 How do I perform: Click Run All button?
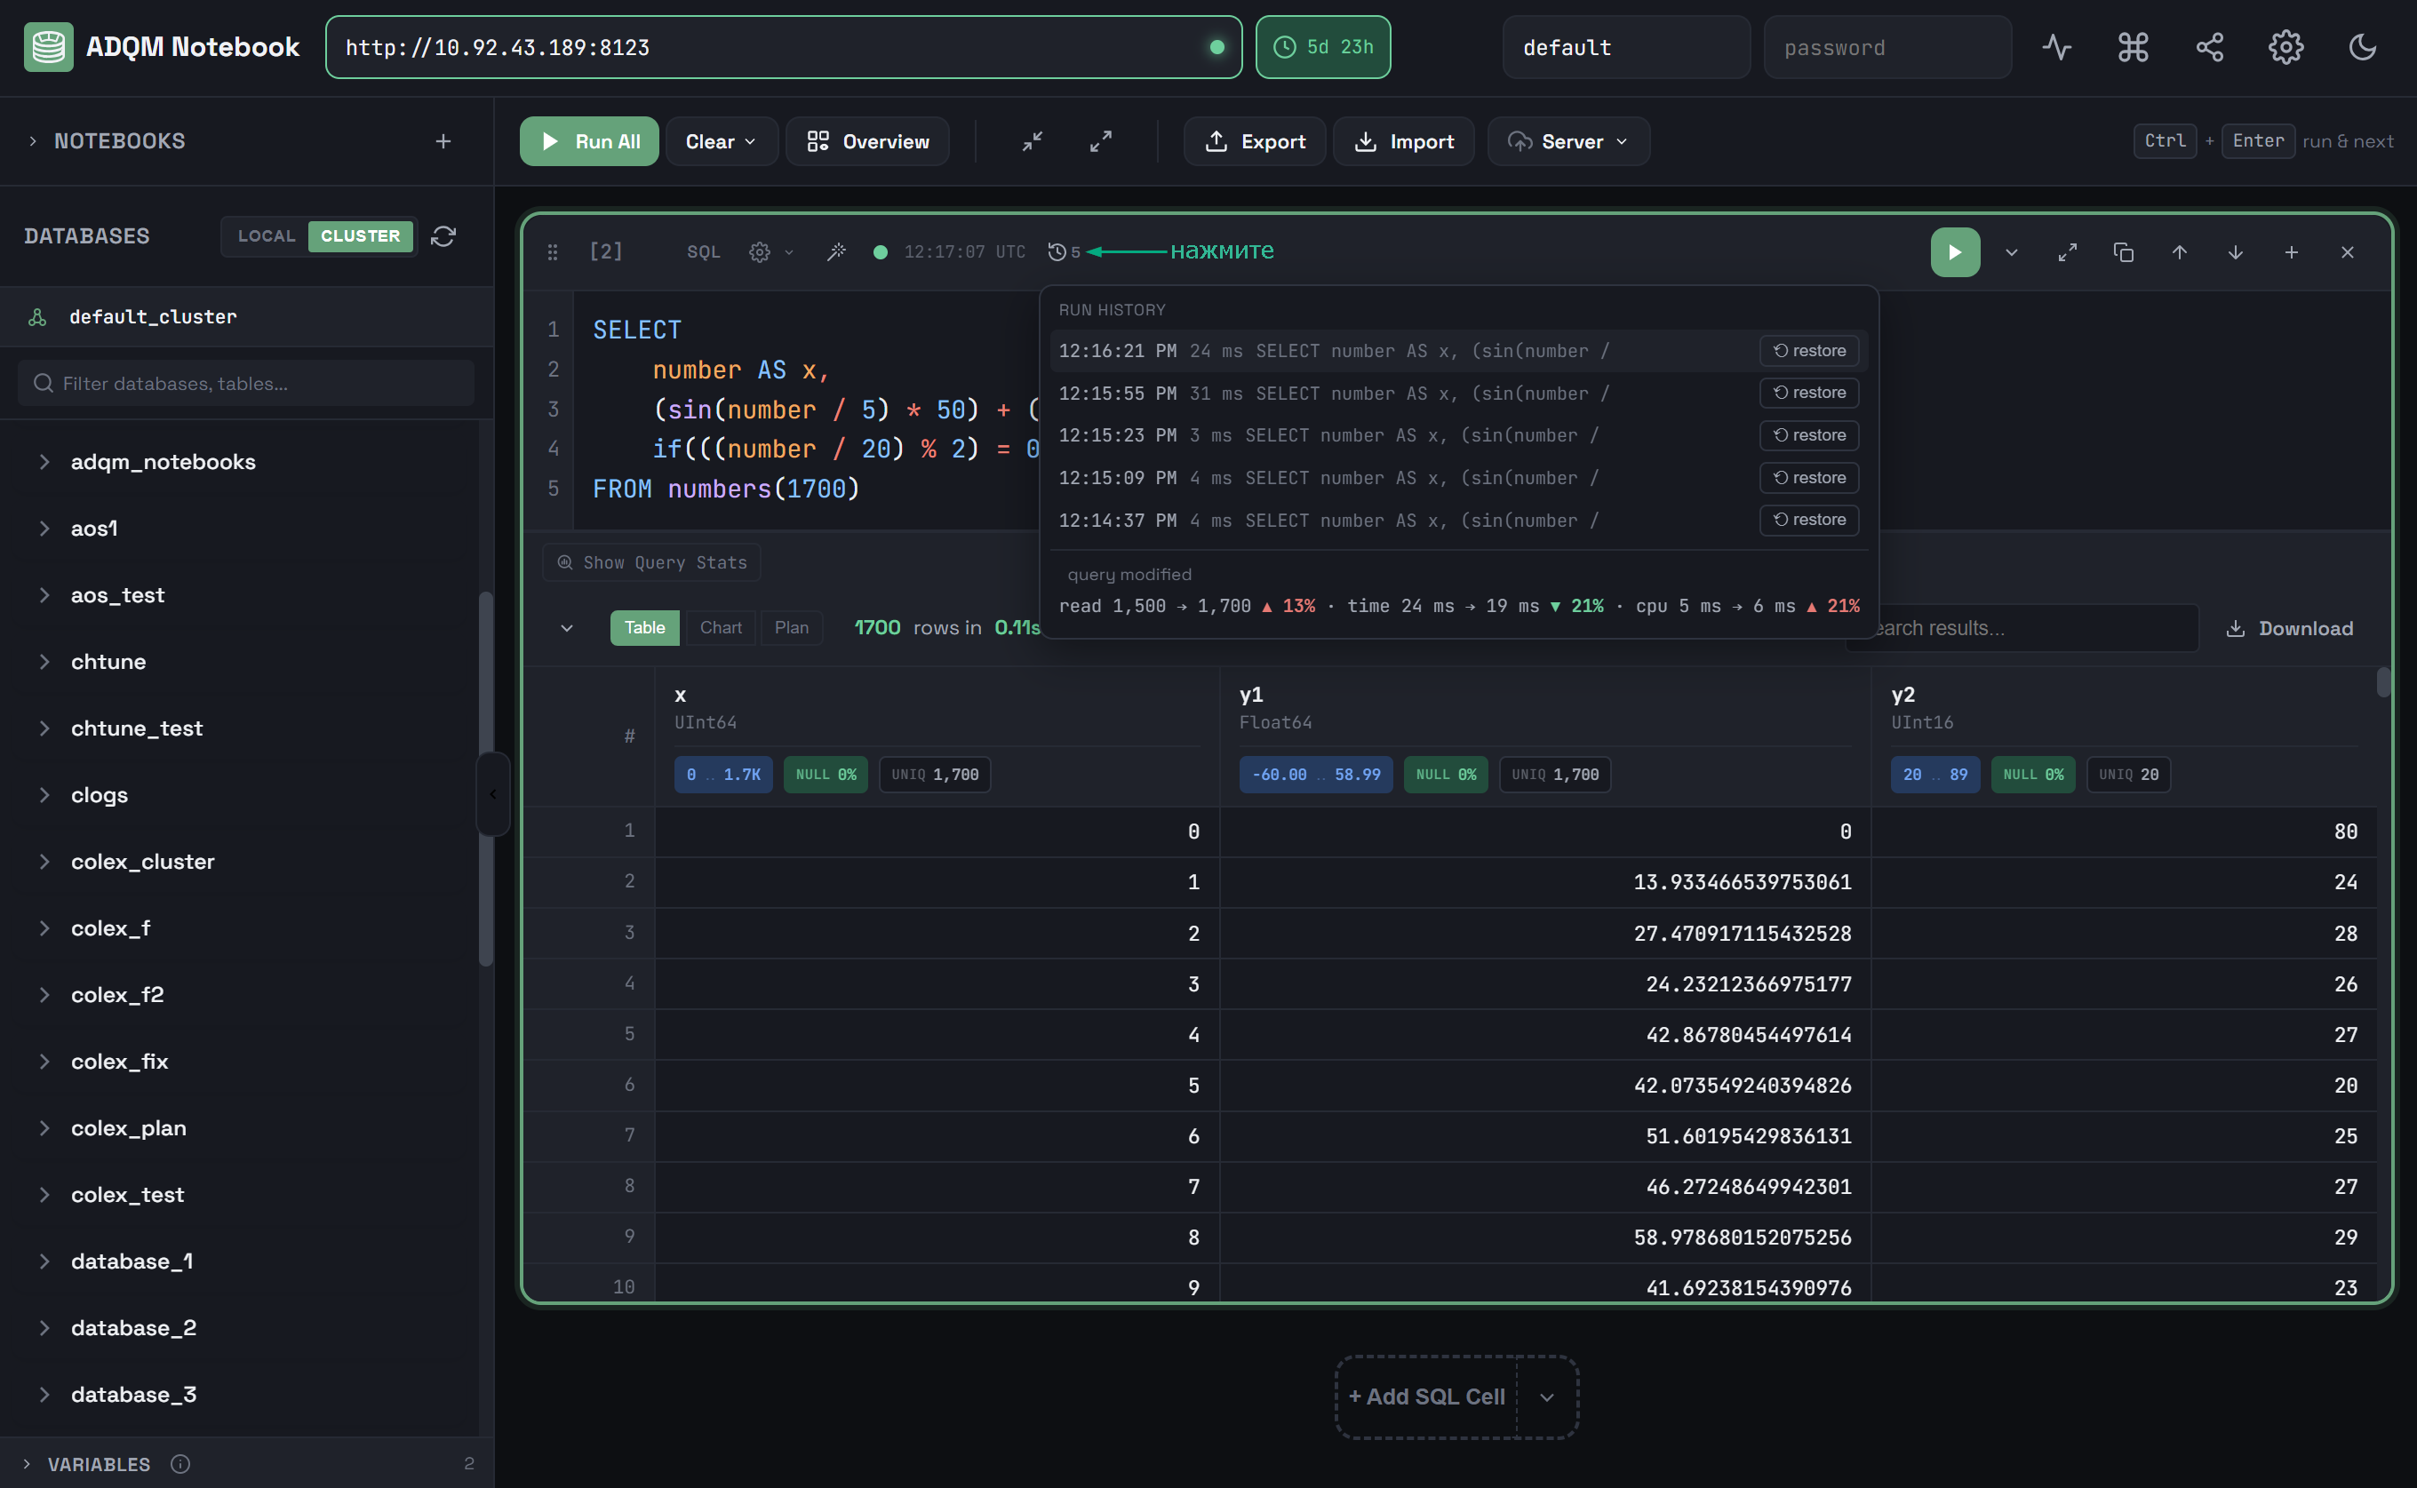pos(589,142)
